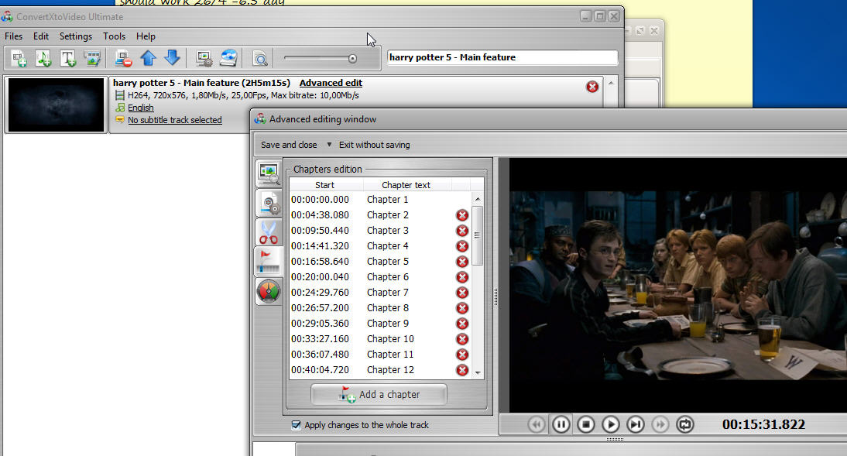Click chapter list scroll up arrow
This screenshot has height=456, width=847.
(478, 200)
